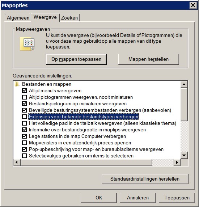
Task: Check Mapvensters in een afzonderlijk proces openen
Action: pyautogui.click(x=24, y=143)
